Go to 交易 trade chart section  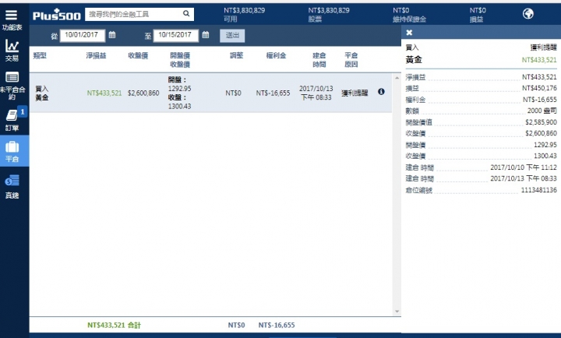coord(12,49)
